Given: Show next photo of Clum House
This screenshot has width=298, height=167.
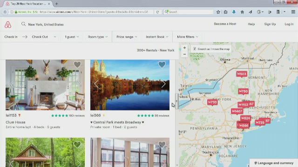Looking at the screenshot, I should point(79,84).
